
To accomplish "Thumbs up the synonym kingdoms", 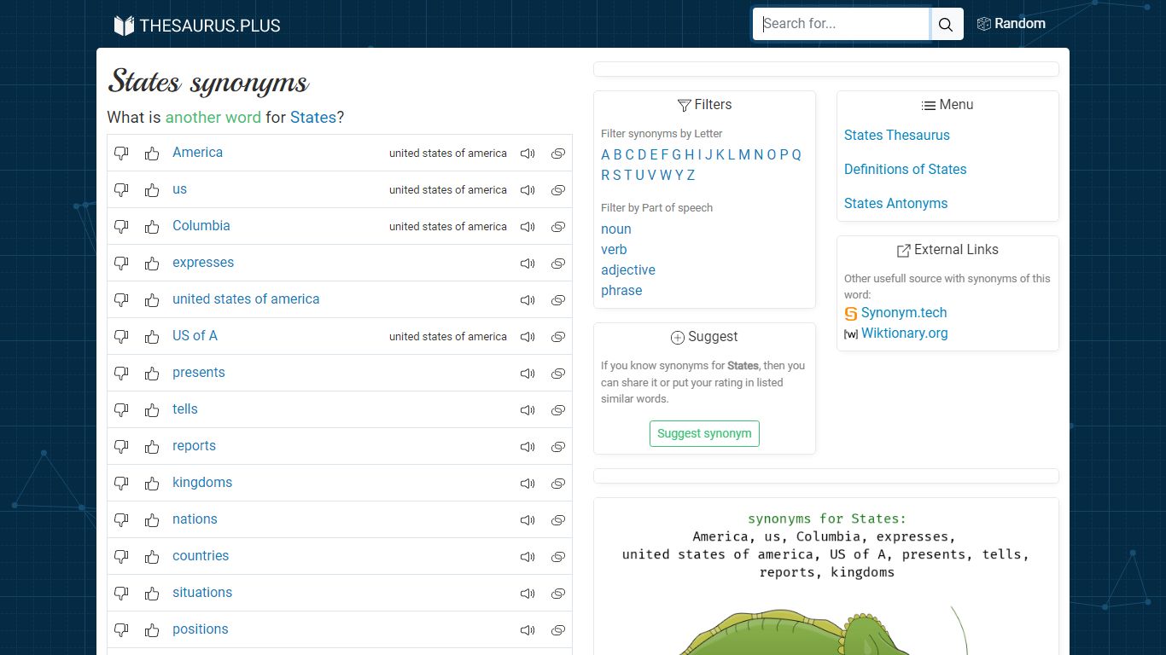I will 152,484.
